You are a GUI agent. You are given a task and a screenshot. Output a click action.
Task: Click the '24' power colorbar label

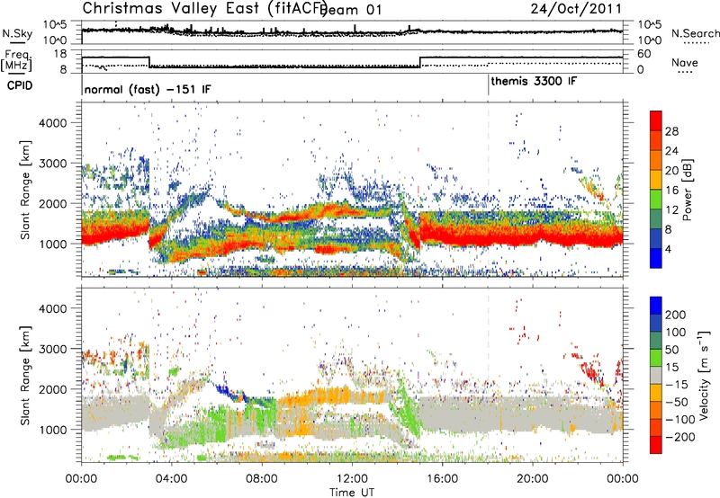coord(671,151)
